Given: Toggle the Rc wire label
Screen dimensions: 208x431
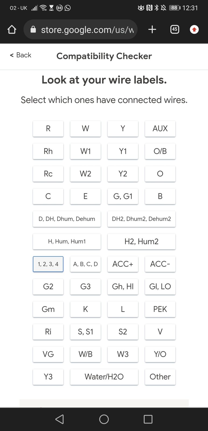Looking at the screenshot, I should click(48, 174).
